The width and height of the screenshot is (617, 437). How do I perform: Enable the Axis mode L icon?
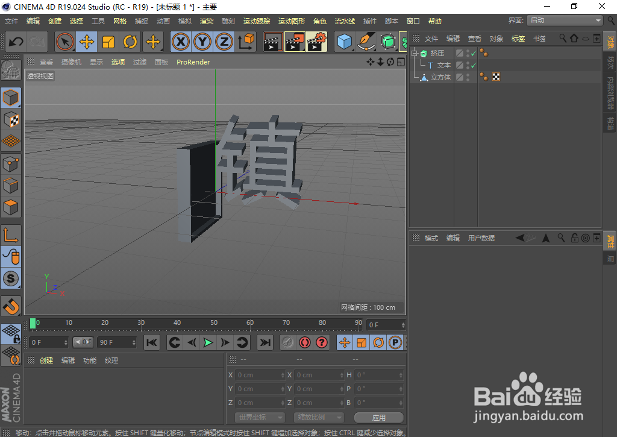point(11,235)
